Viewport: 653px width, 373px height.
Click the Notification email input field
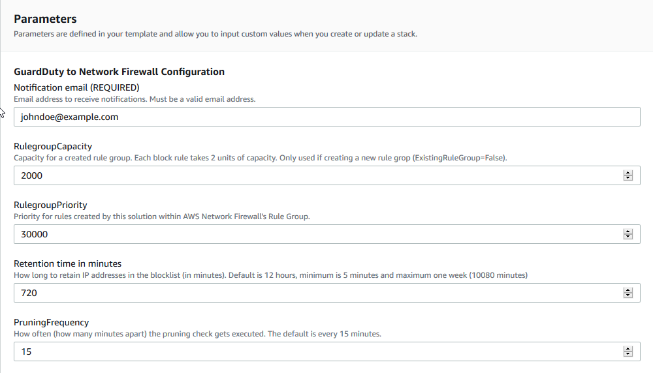327,117
